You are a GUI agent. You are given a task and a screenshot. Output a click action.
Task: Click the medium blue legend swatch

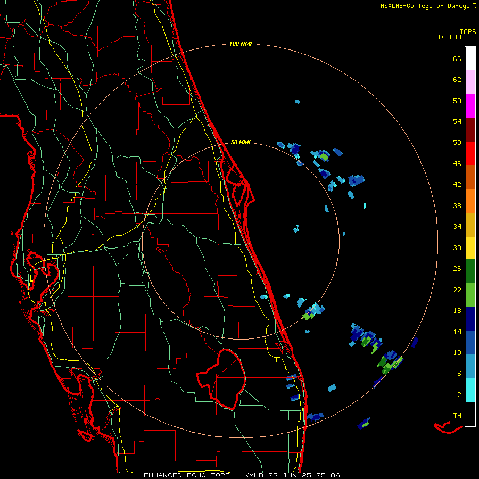pos(470,342)
